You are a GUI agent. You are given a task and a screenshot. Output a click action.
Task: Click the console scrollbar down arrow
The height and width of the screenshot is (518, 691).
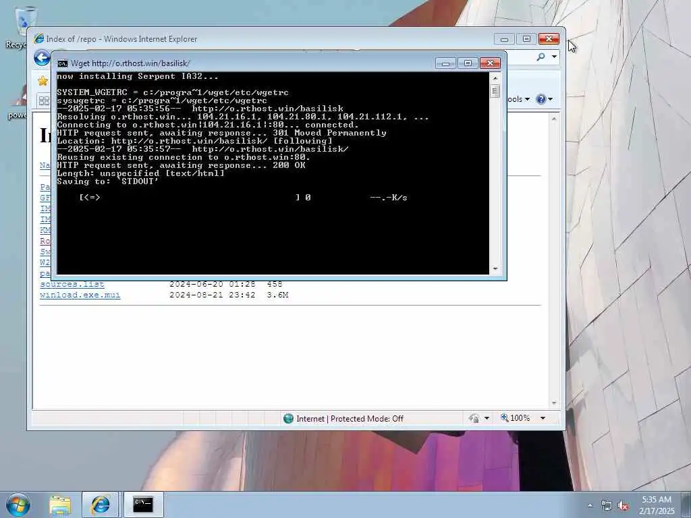click(495, 268)
